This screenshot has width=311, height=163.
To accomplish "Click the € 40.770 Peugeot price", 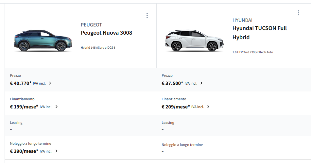I will point(21,83).
